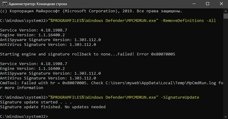Click the 'Error 0x80070005' text
The image size is (228, 119).
pyautogui.click(x=156, y=54)
